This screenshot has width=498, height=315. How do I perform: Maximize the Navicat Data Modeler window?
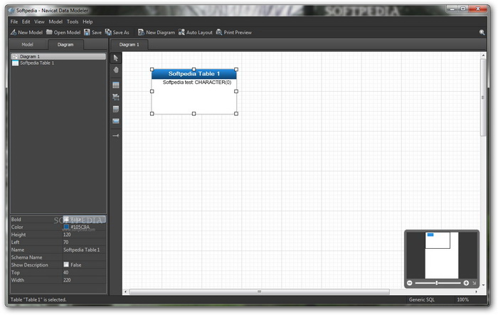click(x=463, y=9)
